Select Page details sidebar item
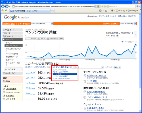Viewport: 142px width, 113px height. click(12, 54)
